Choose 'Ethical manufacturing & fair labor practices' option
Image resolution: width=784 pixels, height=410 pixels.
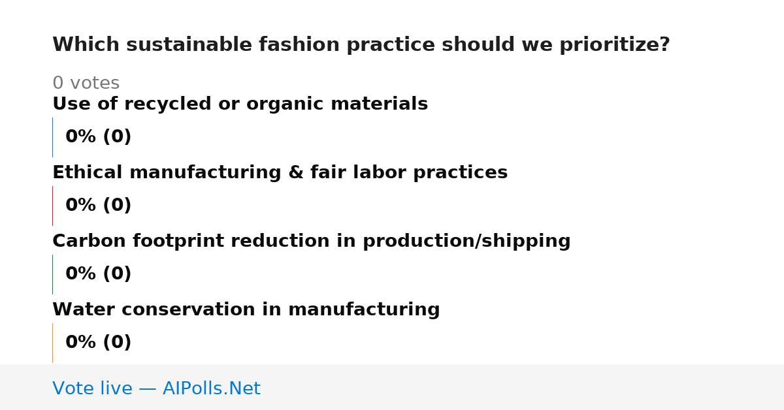pyautogui.click(x=280, y=172)
